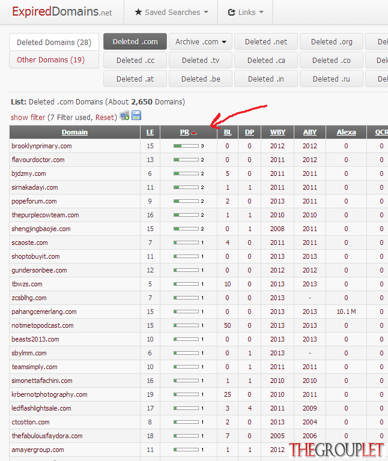Open sbylmm.com domain link
388x461 pixels.
[x=29, y=353]
